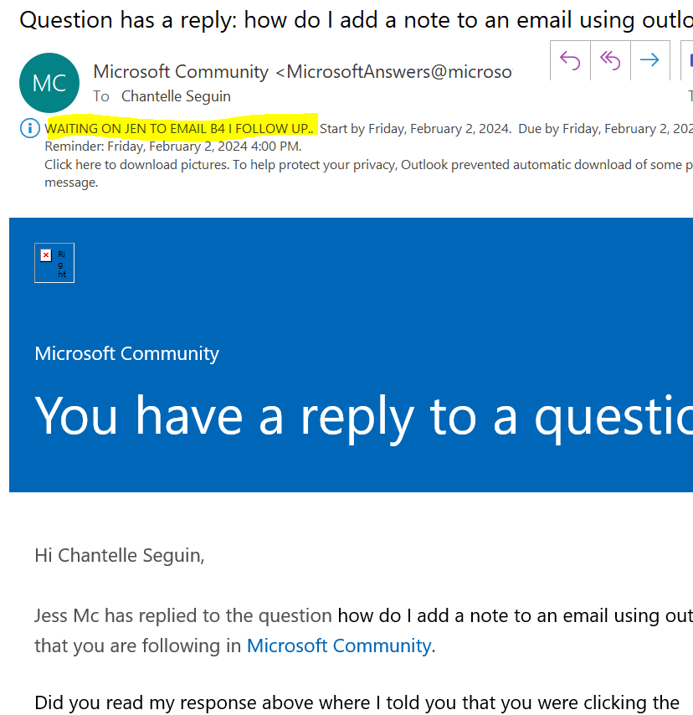
Task: Click the email subject line at top
Action: click(356, 20)
